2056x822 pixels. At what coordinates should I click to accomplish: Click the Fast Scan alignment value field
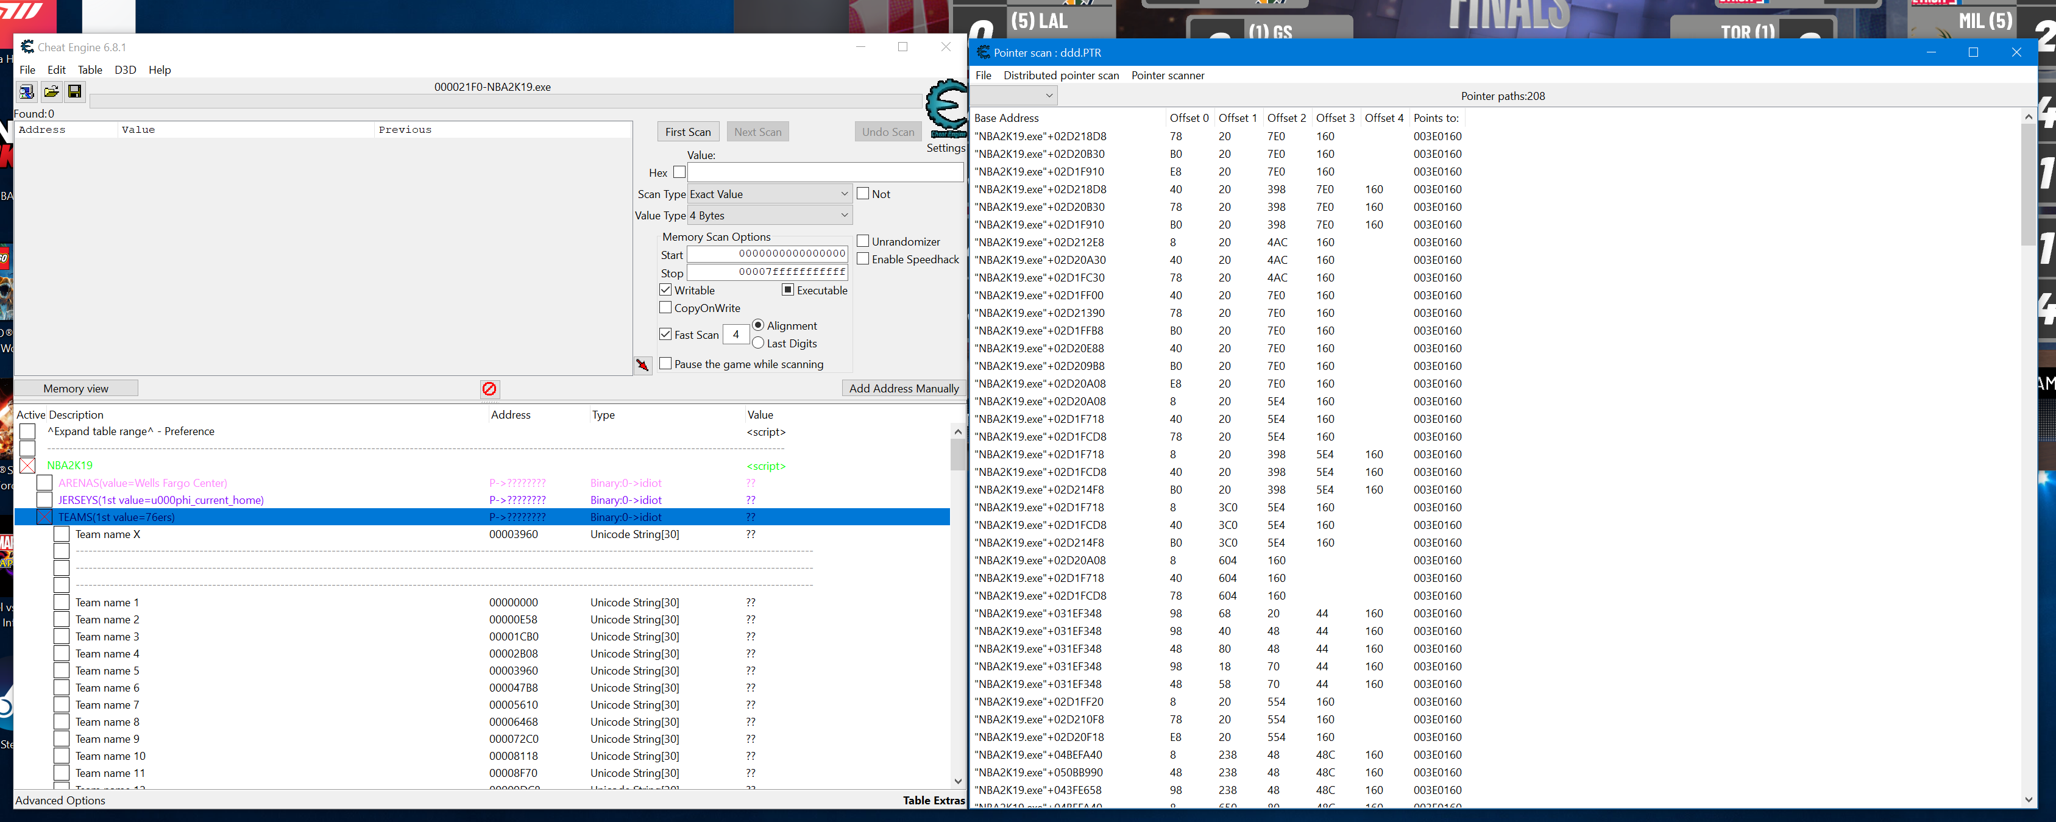click(x=735, y=335)
